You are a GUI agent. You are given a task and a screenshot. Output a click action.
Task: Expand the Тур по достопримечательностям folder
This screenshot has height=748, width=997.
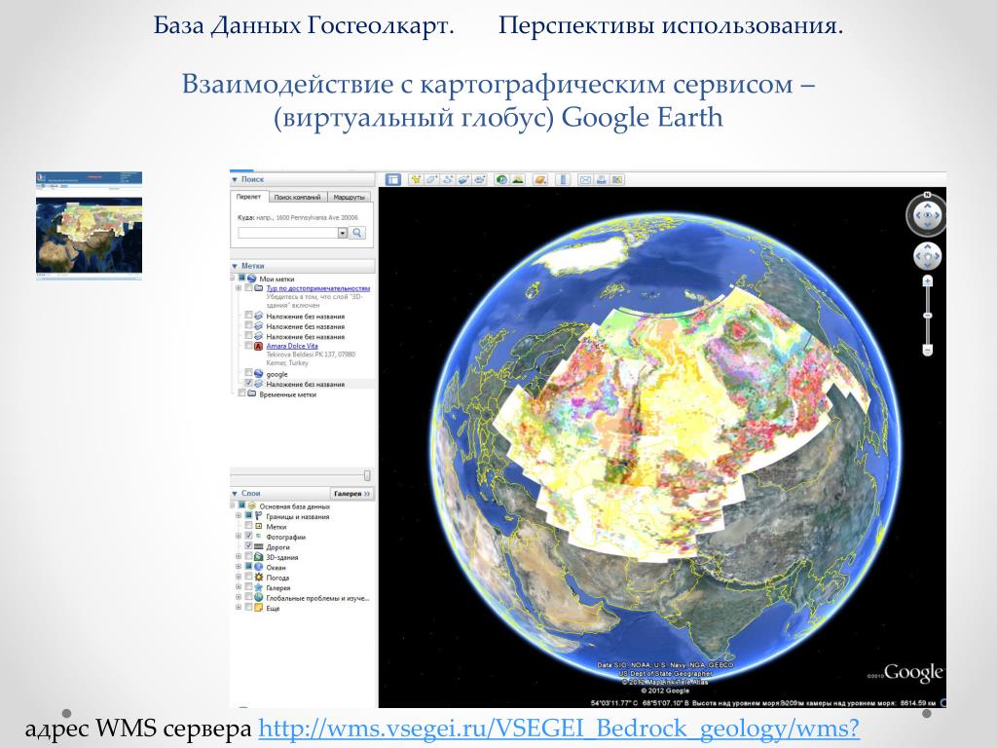tap(239, 288)
